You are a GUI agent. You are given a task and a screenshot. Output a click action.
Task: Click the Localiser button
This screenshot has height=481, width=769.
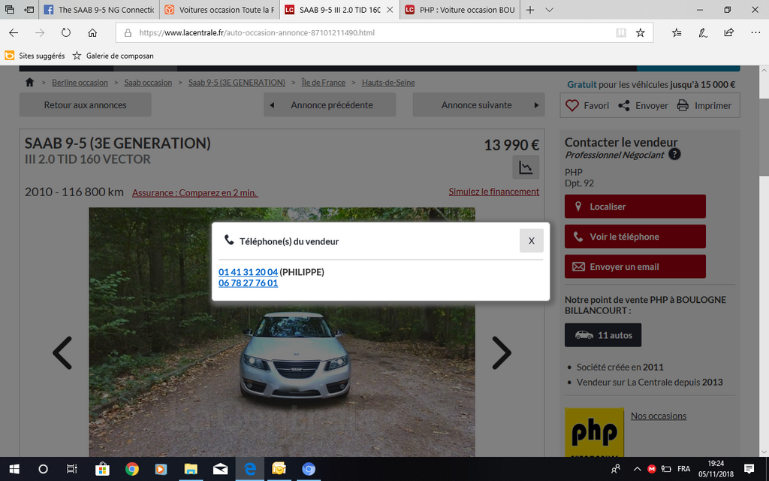[x=635, y=207]
